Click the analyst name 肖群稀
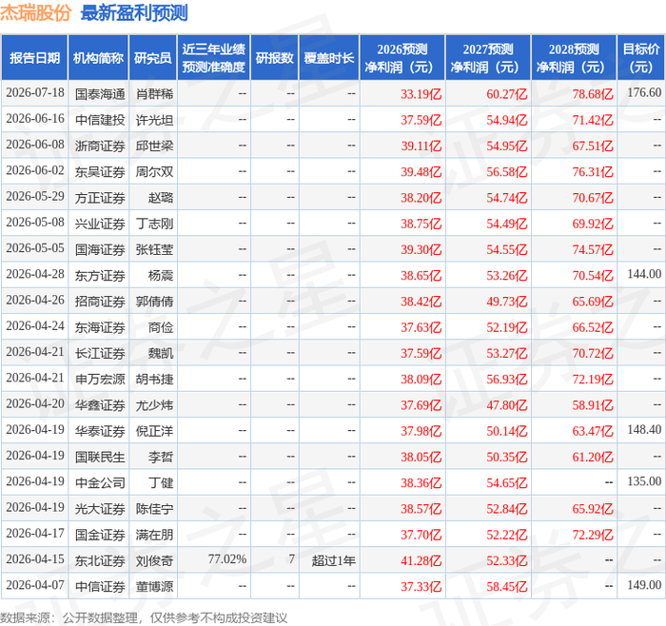The image size is (666, 626). pos(154,94)
